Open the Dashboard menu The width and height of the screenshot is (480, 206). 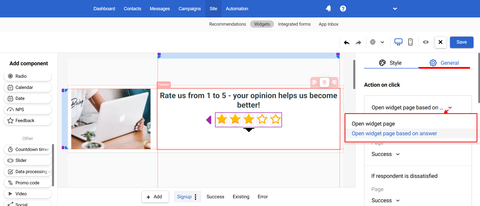point(104,9)
